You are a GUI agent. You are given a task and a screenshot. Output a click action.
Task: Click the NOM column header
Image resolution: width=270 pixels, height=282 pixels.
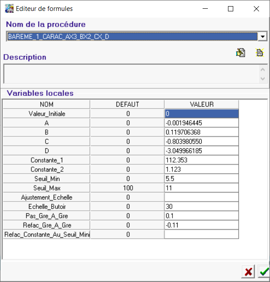(46, 104)
